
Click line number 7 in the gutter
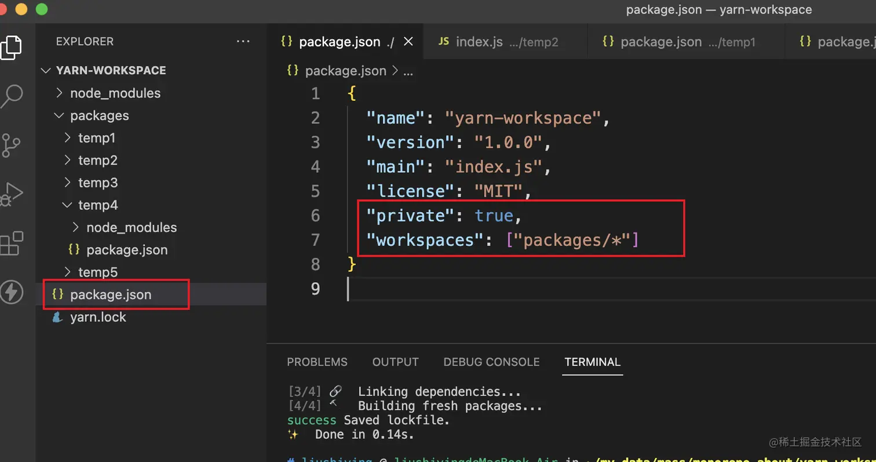[315, 240]
